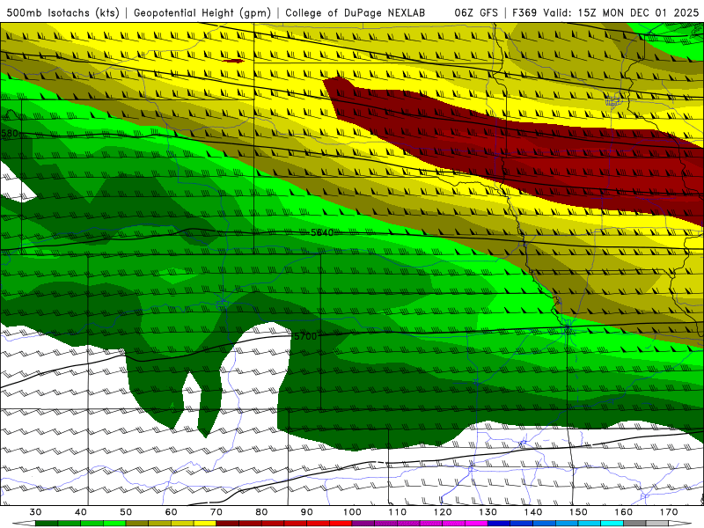Click the 5640 height contour label
The height and width of the screenshot is (528, 704).
[x=322, y=232]
